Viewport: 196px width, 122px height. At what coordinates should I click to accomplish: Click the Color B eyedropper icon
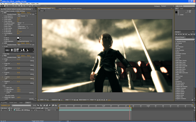point(21,39)
